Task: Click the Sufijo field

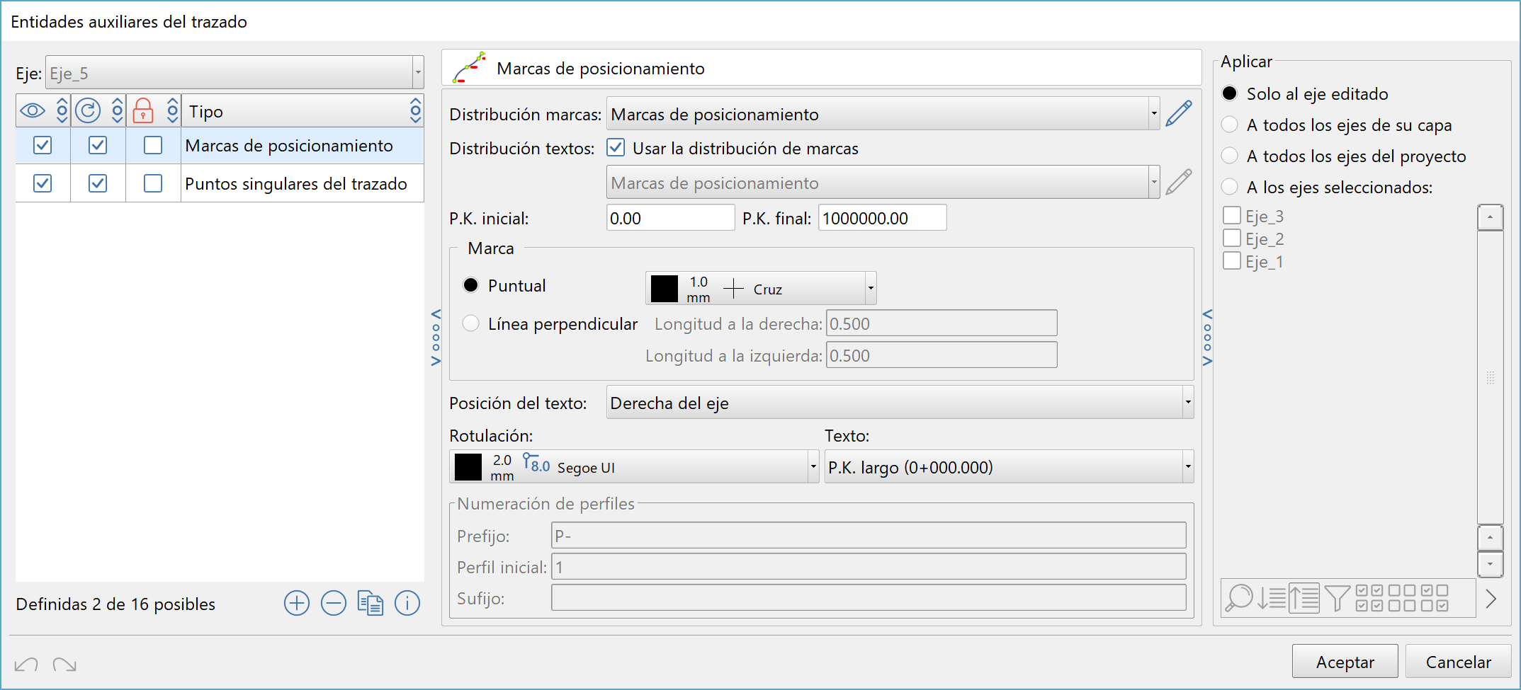Action: point(869,598)
